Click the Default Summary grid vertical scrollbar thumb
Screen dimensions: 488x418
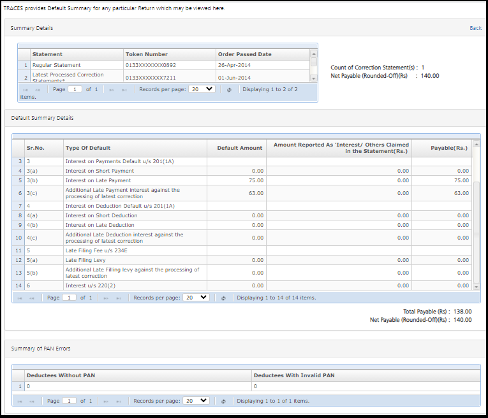(x=477, y=232)
